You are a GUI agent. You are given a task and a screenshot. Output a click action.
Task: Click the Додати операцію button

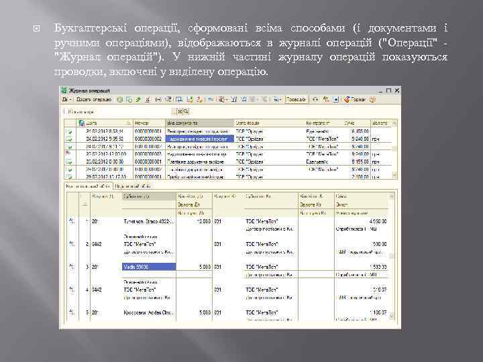tap(94, 99)
